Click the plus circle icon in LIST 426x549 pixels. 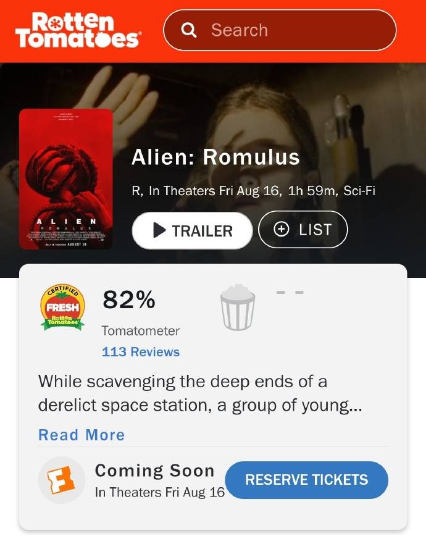point(281,229)
